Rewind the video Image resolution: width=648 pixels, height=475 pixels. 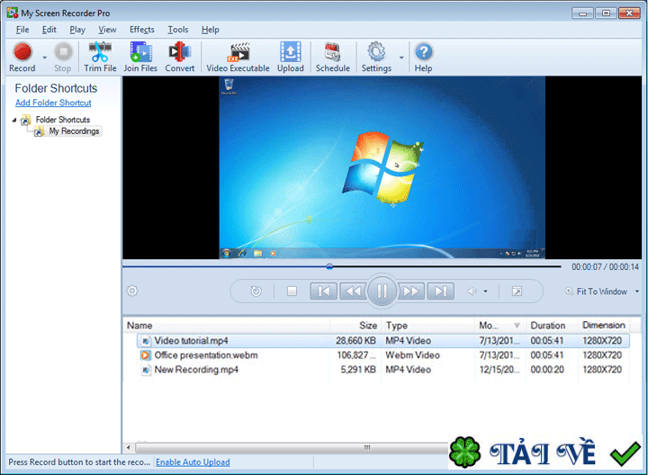pos(353,291)
